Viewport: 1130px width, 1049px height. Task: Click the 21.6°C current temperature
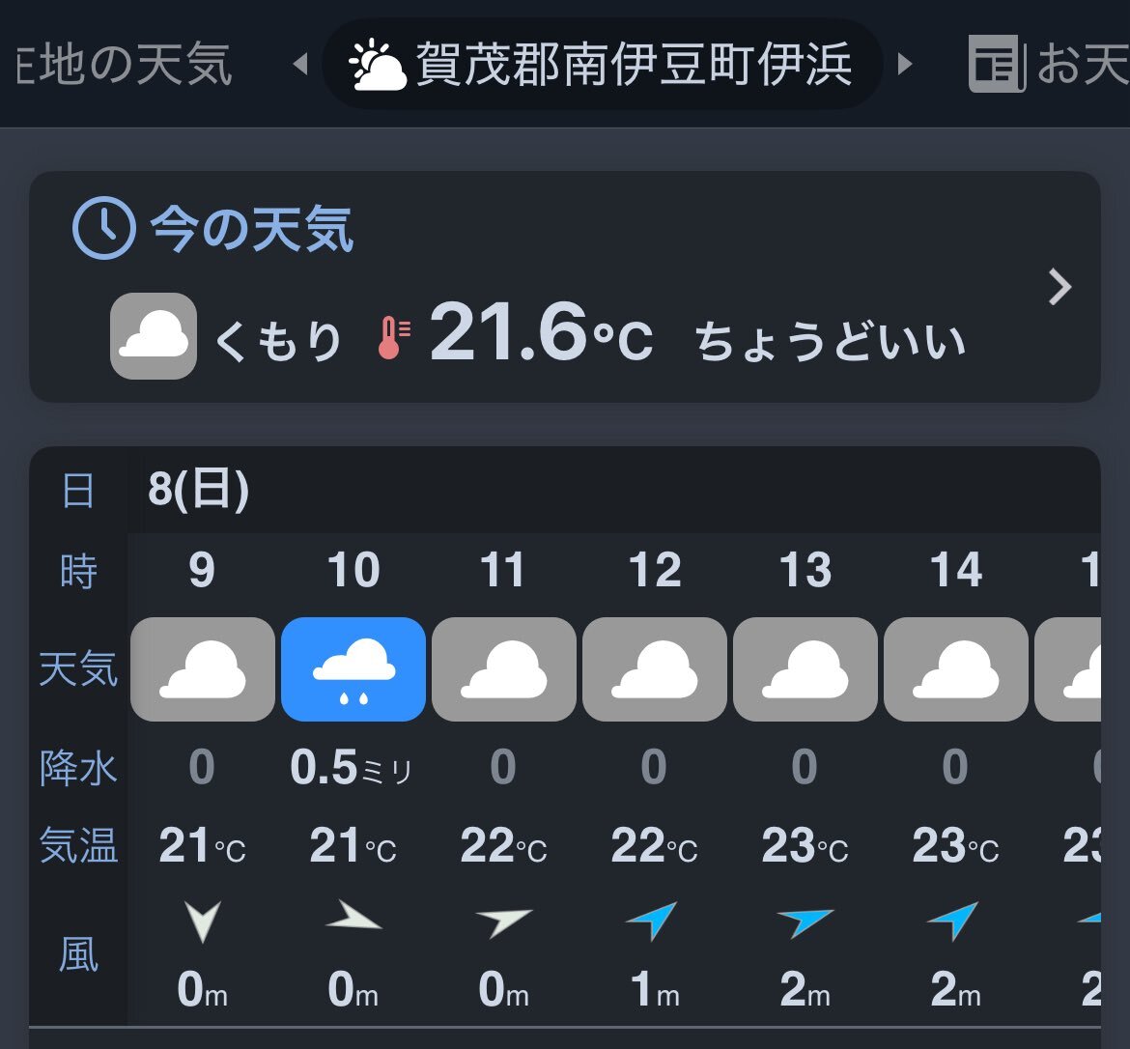point(541,332)
